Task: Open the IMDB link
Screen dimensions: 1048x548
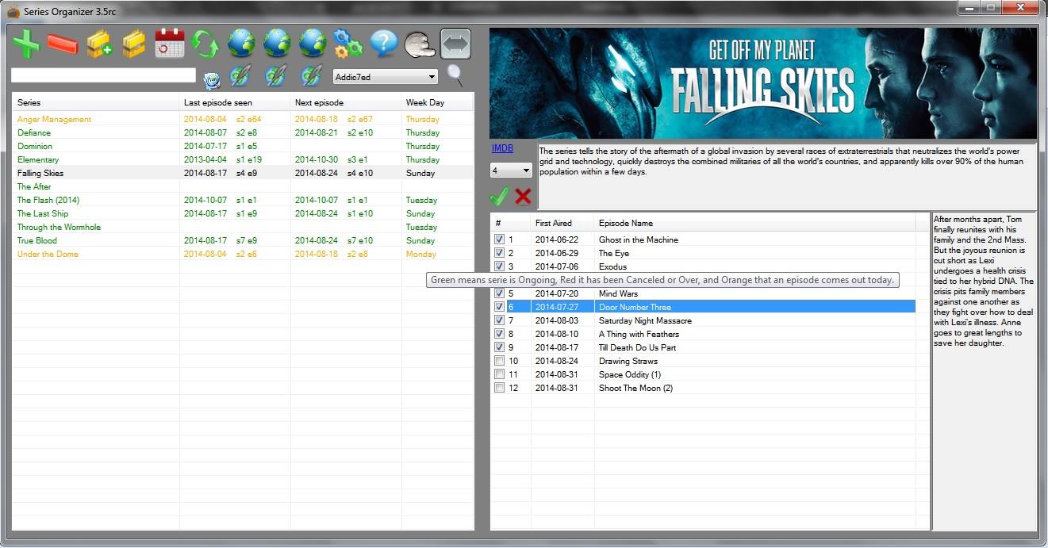Action: coord(502,148)
